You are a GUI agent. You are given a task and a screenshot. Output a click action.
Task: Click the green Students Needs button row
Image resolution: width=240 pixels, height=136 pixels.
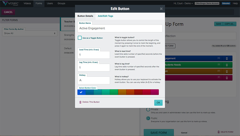click(x=194, y=65)
